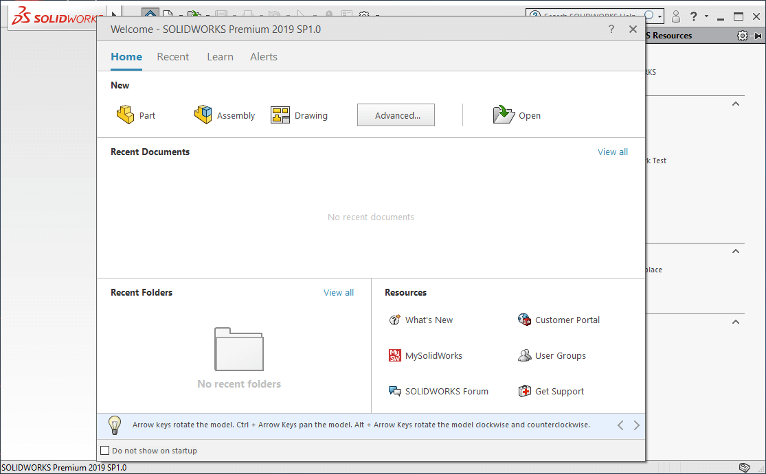Click the Open label text
Screen dimensions: 766x474
[x=530, y=115]
